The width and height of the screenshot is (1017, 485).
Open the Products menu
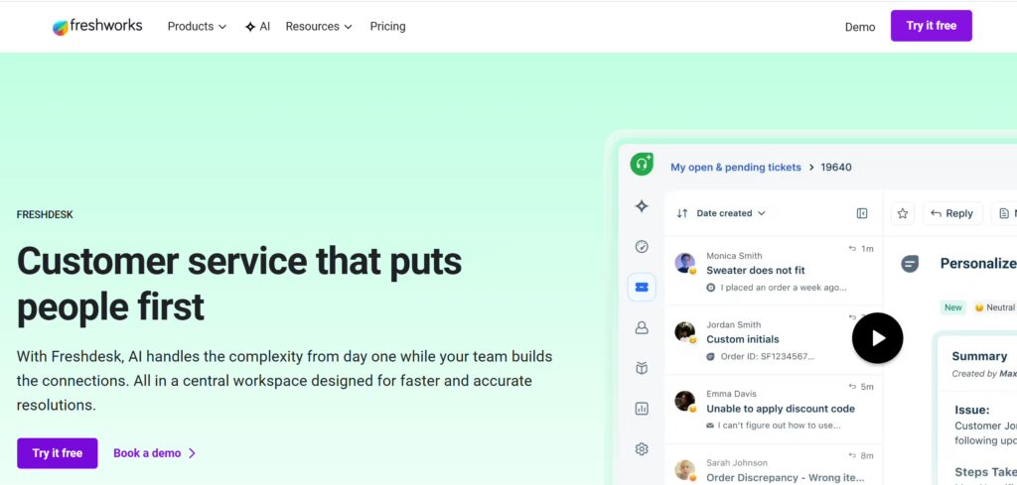pyautogui.click(x=198, y=27)
